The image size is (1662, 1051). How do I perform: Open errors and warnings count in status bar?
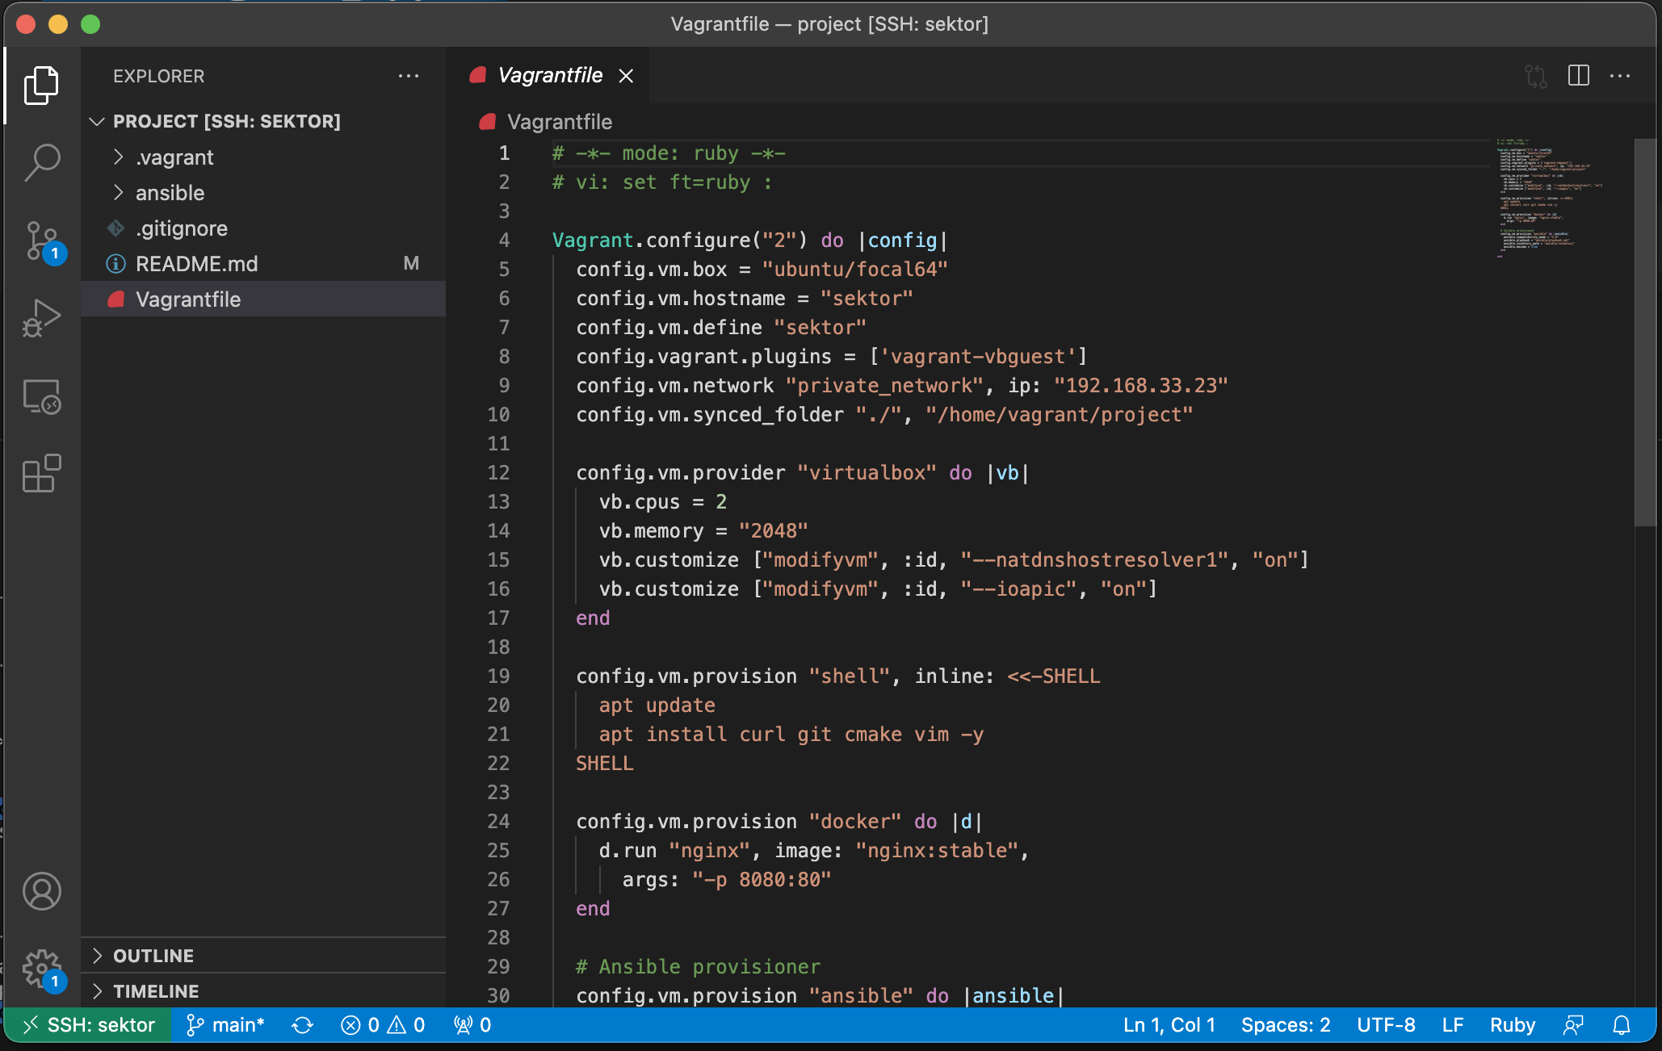click(383, 1025)
